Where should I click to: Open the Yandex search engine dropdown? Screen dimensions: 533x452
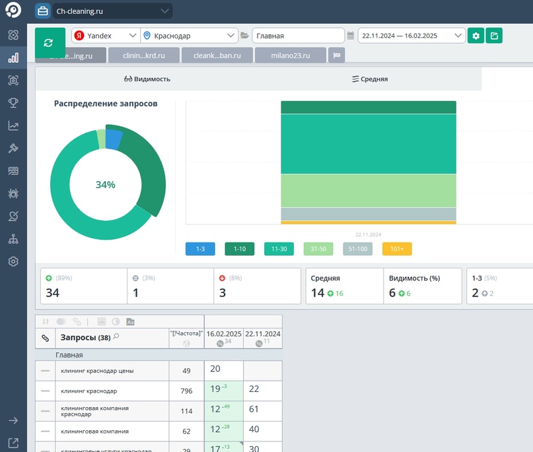pos(106,36)
